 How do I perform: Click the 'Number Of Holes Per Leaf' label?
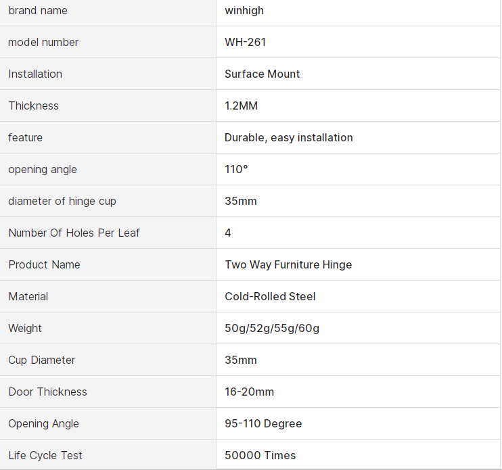click(x=74, y=233)
